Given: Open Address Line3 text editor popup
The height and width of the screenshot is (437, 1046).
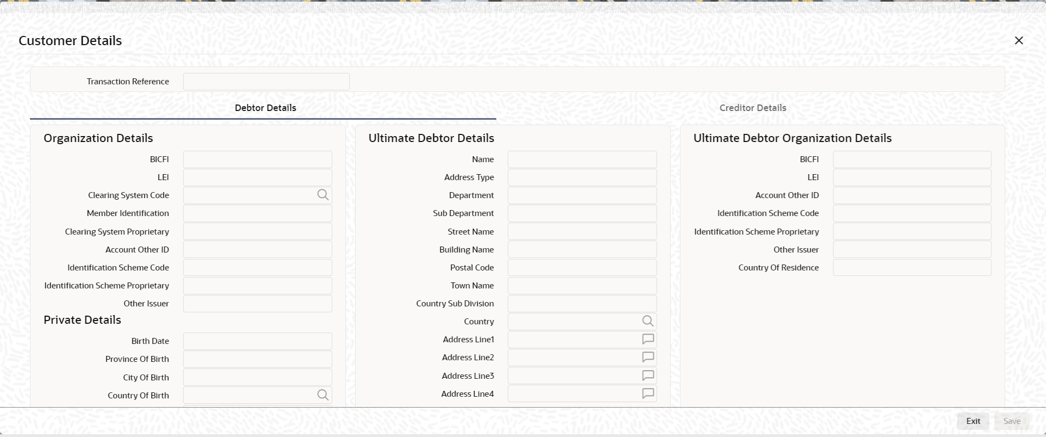Looking at the screenshot, I should click(x=648, y=376).
